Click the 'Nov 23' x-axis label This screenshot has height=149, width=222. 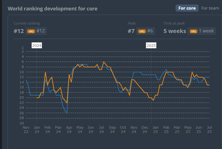[26, 130]
